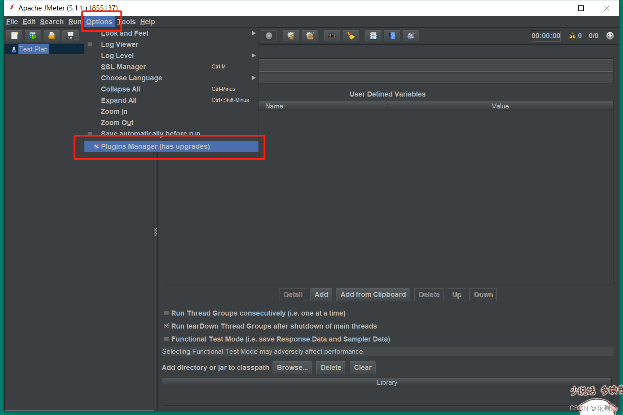Click the Test Plan flask icon in tree
Screen dimensions: 623x415
pyautogui.click(x=14, y=49)
